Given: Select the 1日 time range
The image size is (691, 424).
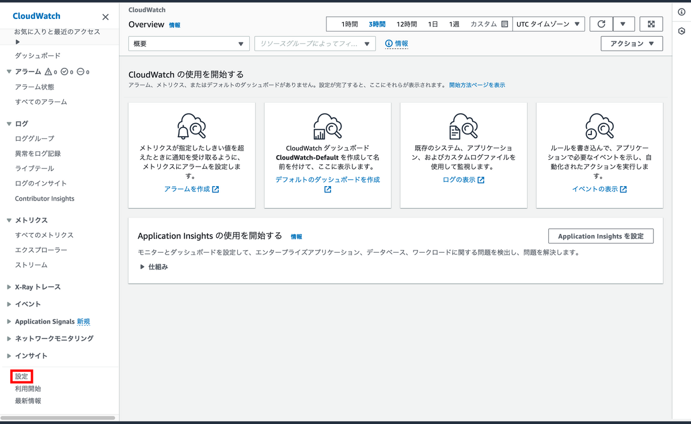Looking at the screenshot, I should (433, 24).
